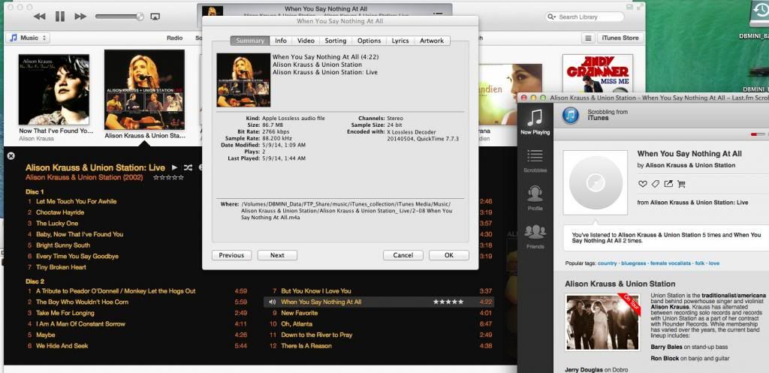Pause the current song in iTunes
Image resolution: width=769 pixels, height=373 pixels.
[60, 17]
